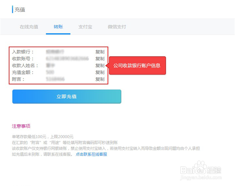The height and width of the screenshot is (186, 235).
Task: Copy the 附言 code with 复制
Action: pos(100,79)
